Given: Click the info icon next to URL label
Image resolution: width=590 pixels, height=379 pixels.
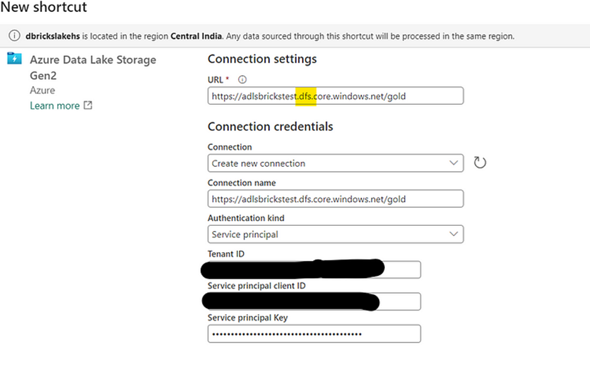Looking at the screenshot, I should click(242, 80).
